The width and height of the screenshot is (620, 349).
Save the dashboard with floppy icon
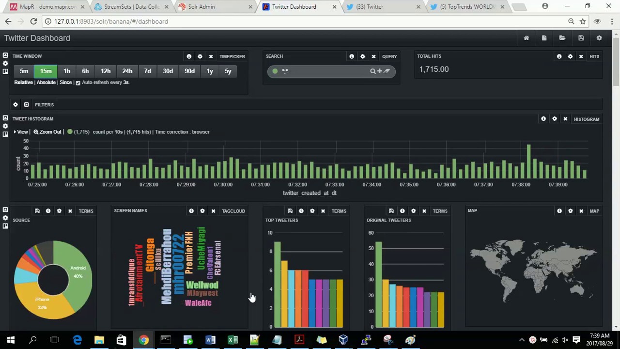pos(581,38)
